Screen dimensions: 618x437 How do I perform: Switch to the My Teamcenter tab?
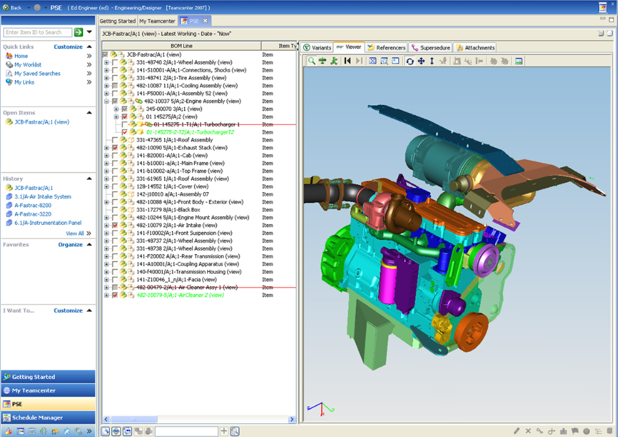pyautogui.click(x=157, y=21)
